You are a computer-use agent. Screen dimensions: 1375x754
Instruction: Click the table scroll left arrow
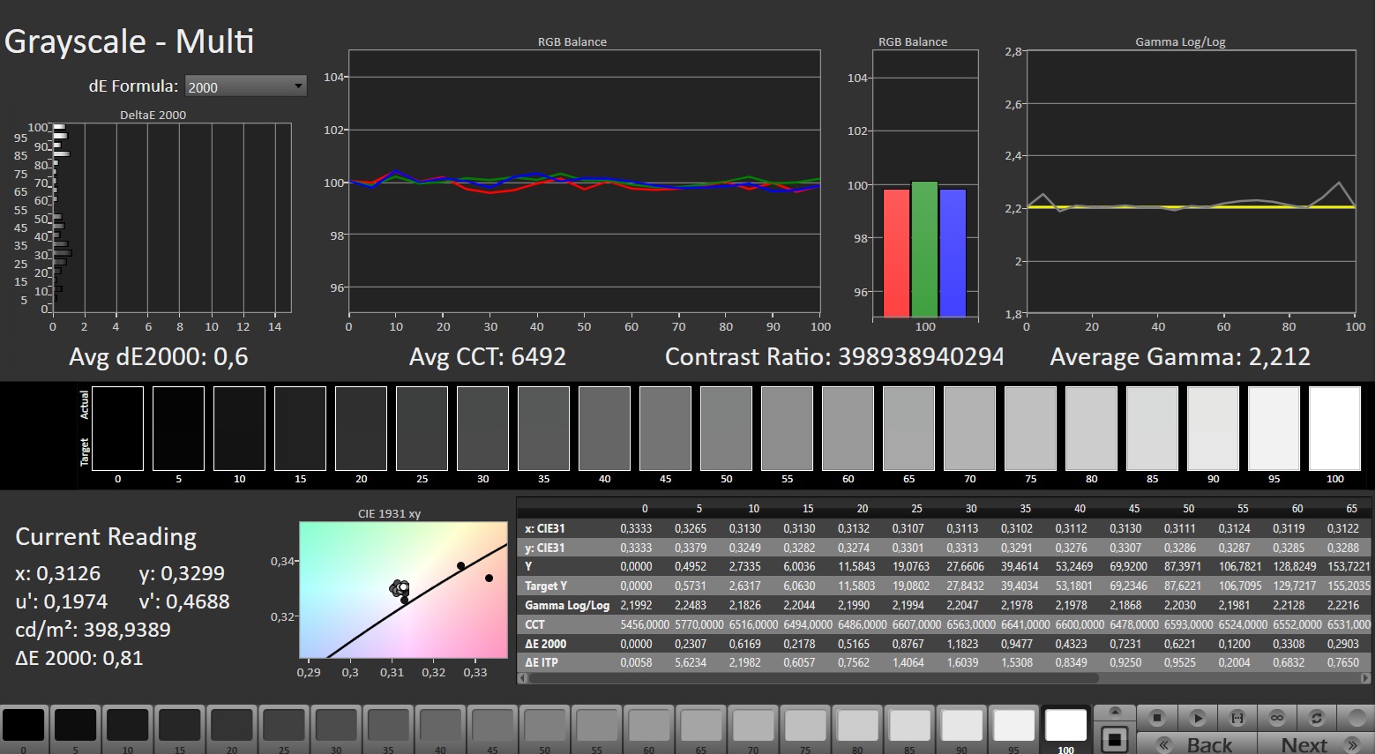point(521,678)
